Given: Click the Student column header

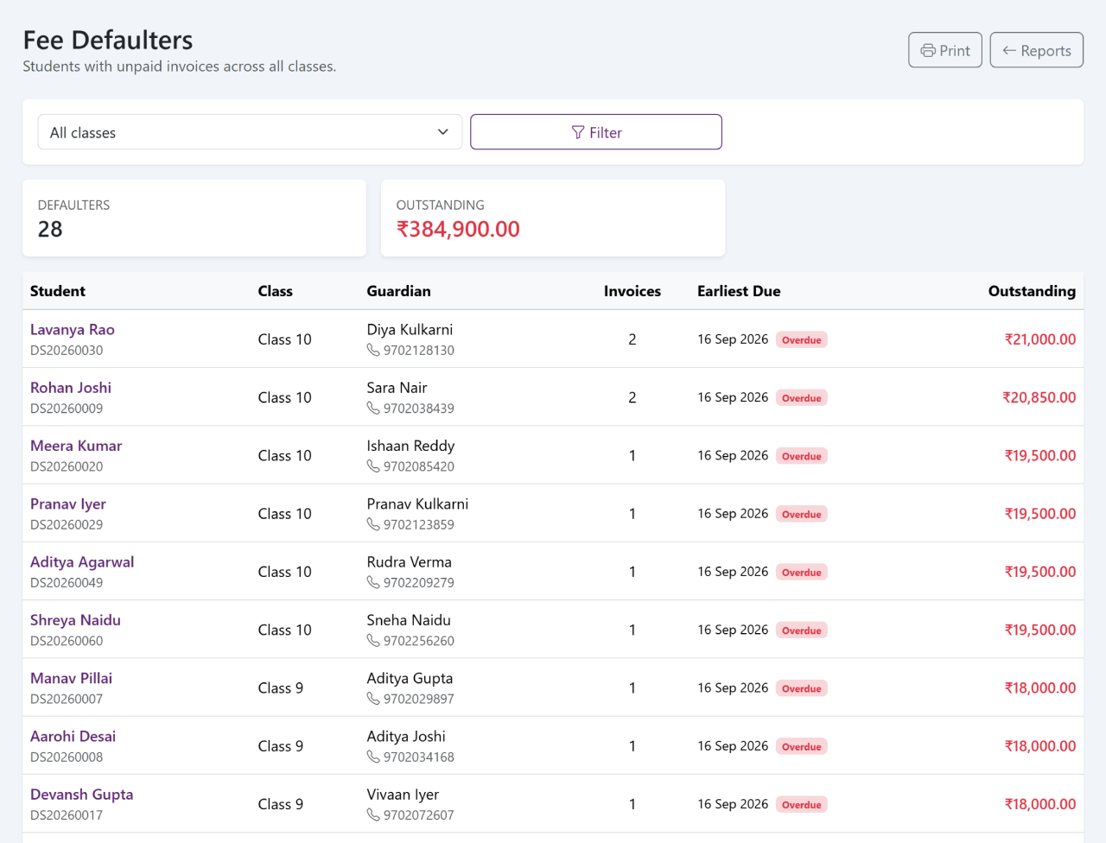Looking at the screenshot, I should 58,291.
